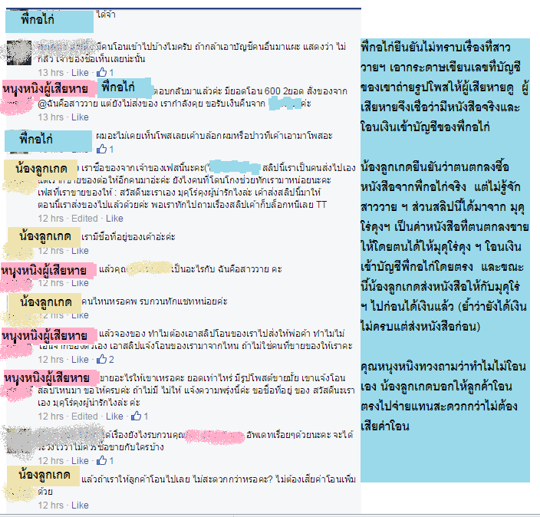Viewport: 540px width, 517px height.
Task: Like the "เจ้าของชื่อเห็นเลยน่ะนั่น" comment
Action: pyautogui.click(x=80, y=73)
